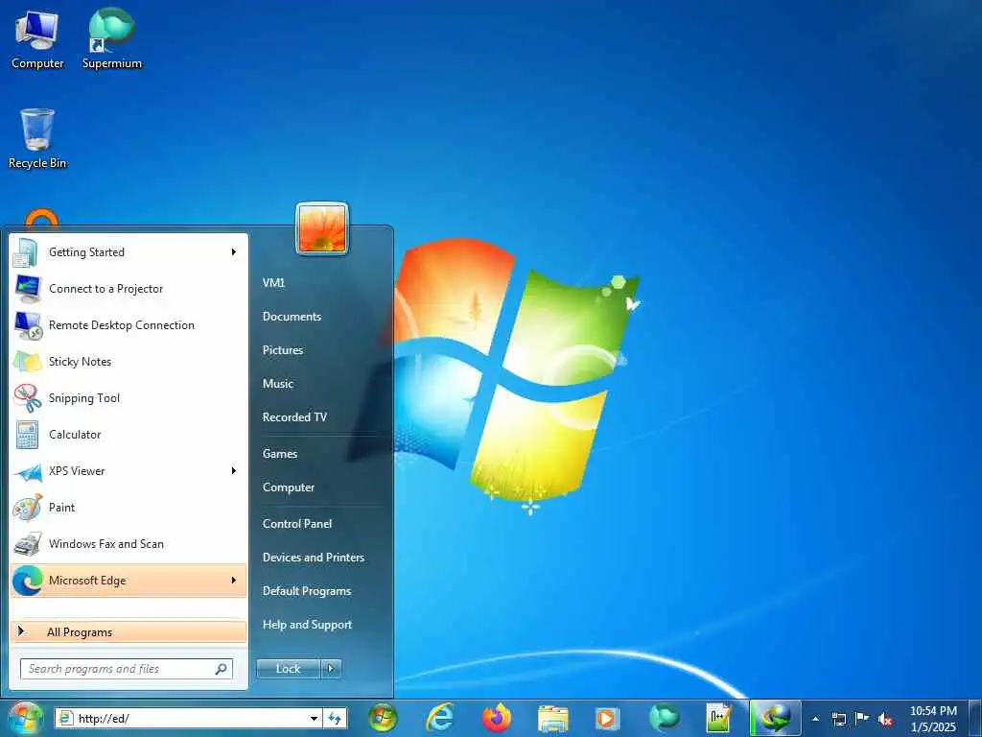Expand Getting Started submenu arrow
The image size is (982, 737).
(x=234, y=252)
